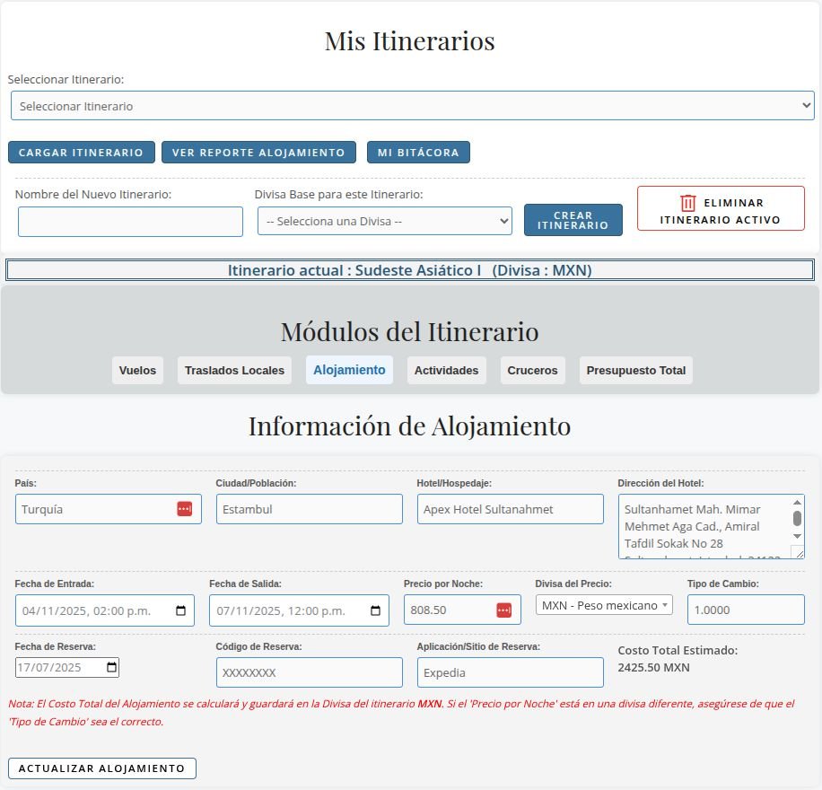Go to the Cruceros tab
This screenshot has width=822, height=790.
click(x=533, y=371)
